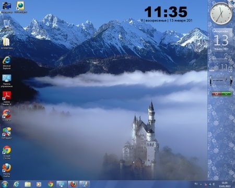Click the analog clock gadget in sidebar
The width and height of the screenshot is (235, 188).
(221, 14)
